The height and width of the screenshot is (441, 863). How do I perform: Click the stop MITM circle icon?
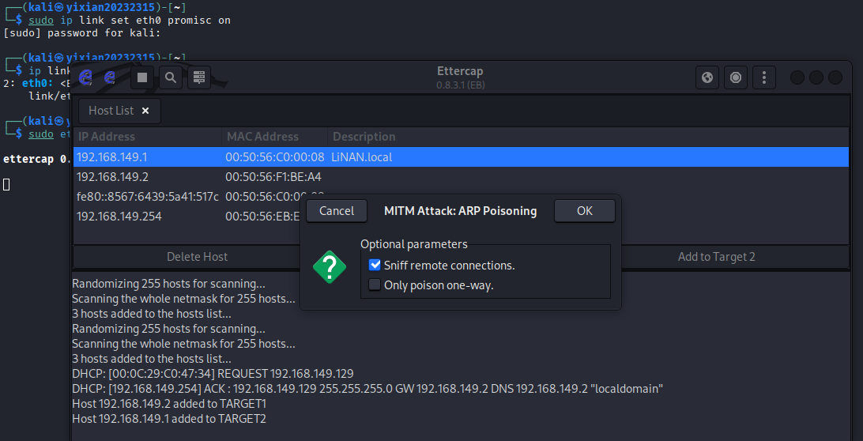pos(736,77)
